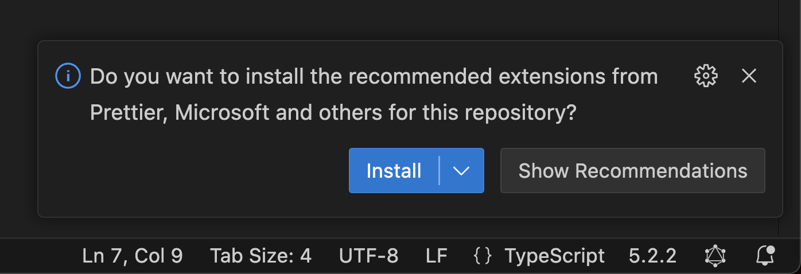Dismiss the extension recommendation notification

tap(749, 76)
